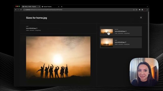163x91 pixels.
Task: Open browser extensions puzzle icon
Action: click(140, 10)
